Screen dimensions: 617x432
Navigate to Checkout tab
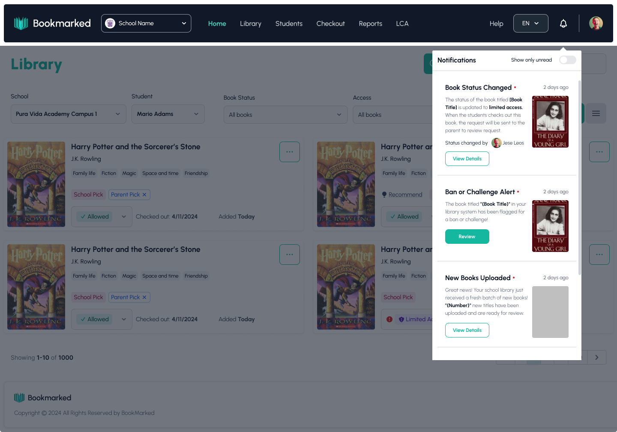coord(330,24)
